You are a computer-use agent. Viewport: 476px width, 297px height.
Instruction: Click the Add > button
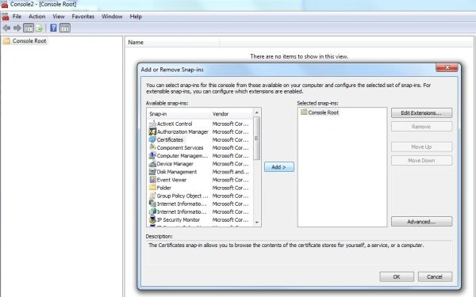pyautogui.click(x=279, y=167)
